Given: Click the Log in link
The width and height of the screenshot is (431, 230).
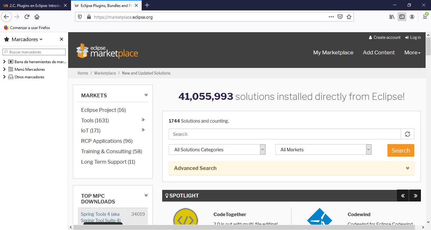Looking at the screenshot, I should 413,37.
